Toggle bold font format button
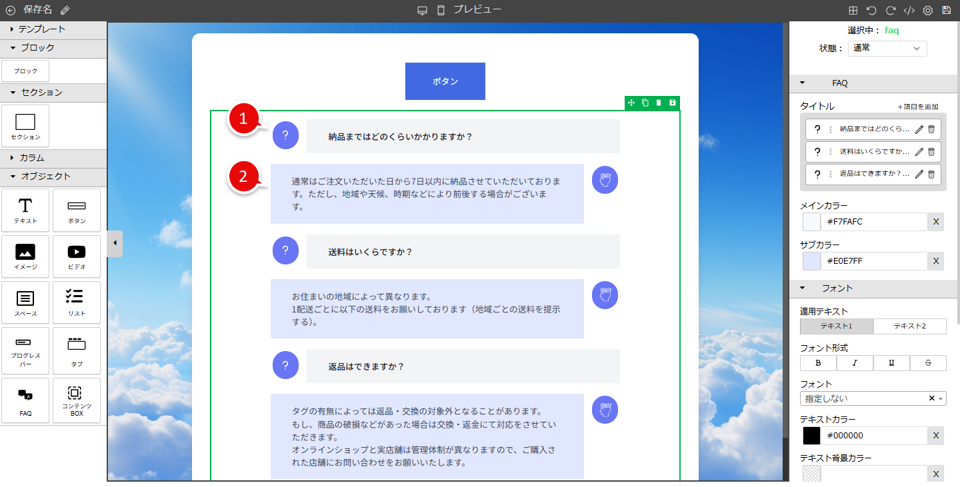960x487 pixels. point(818,363)
